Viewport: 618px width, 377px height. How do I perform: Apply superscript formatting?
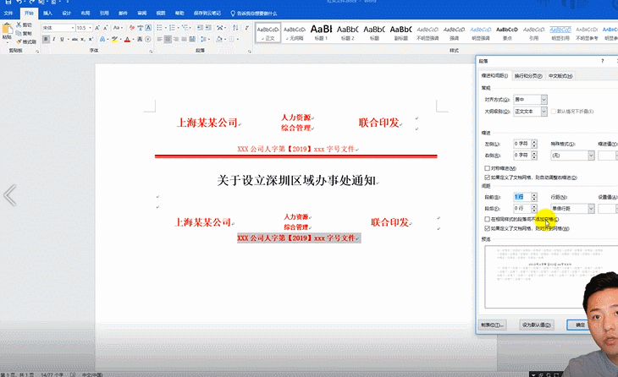coord(91,40)
